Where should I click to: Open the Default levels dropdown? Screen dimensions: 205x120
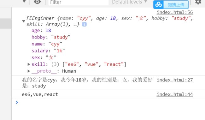coord(130,2)
